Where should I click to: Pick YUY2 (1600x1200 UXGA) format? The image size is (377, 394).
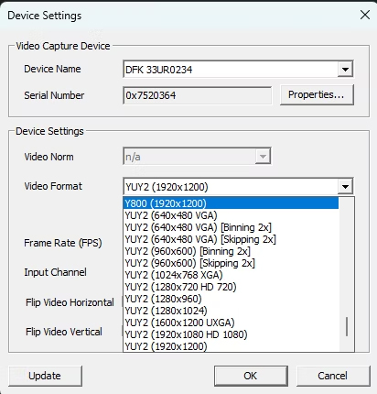pyautogui.click(x=231, y=323)
